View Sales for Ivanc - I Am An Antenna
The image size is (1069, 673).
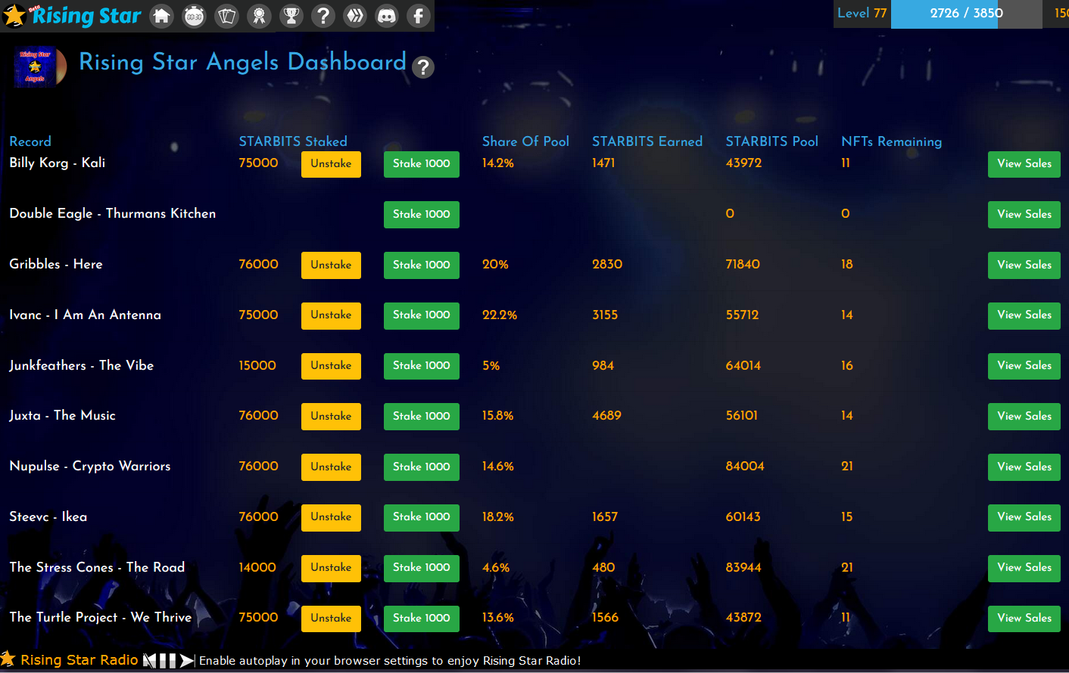click(1024, 315)
